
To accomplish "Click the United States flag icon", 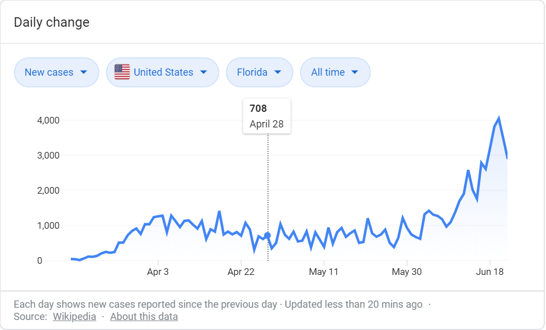I will 122,72.
